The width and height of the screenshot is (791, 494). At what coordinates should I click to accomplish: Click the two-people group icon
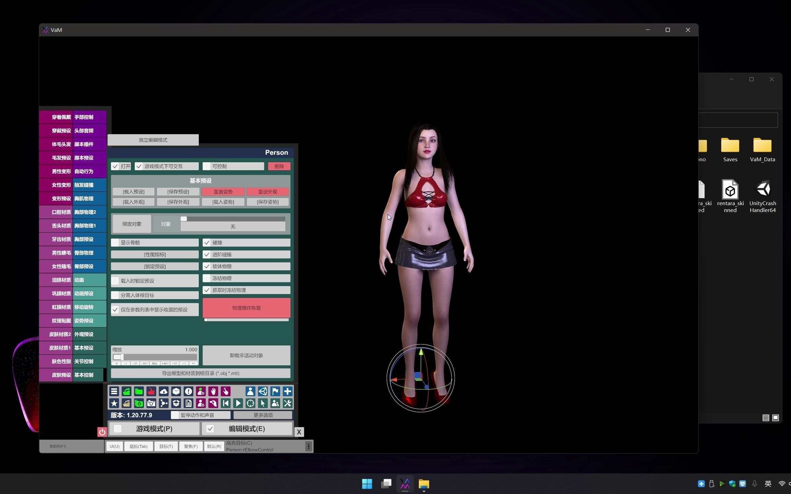[x=275, y=403]
